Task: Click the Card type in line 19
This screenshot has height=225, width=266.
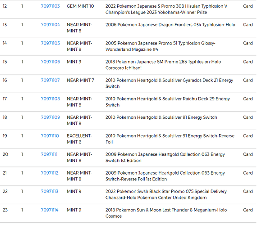Action: 248,136
